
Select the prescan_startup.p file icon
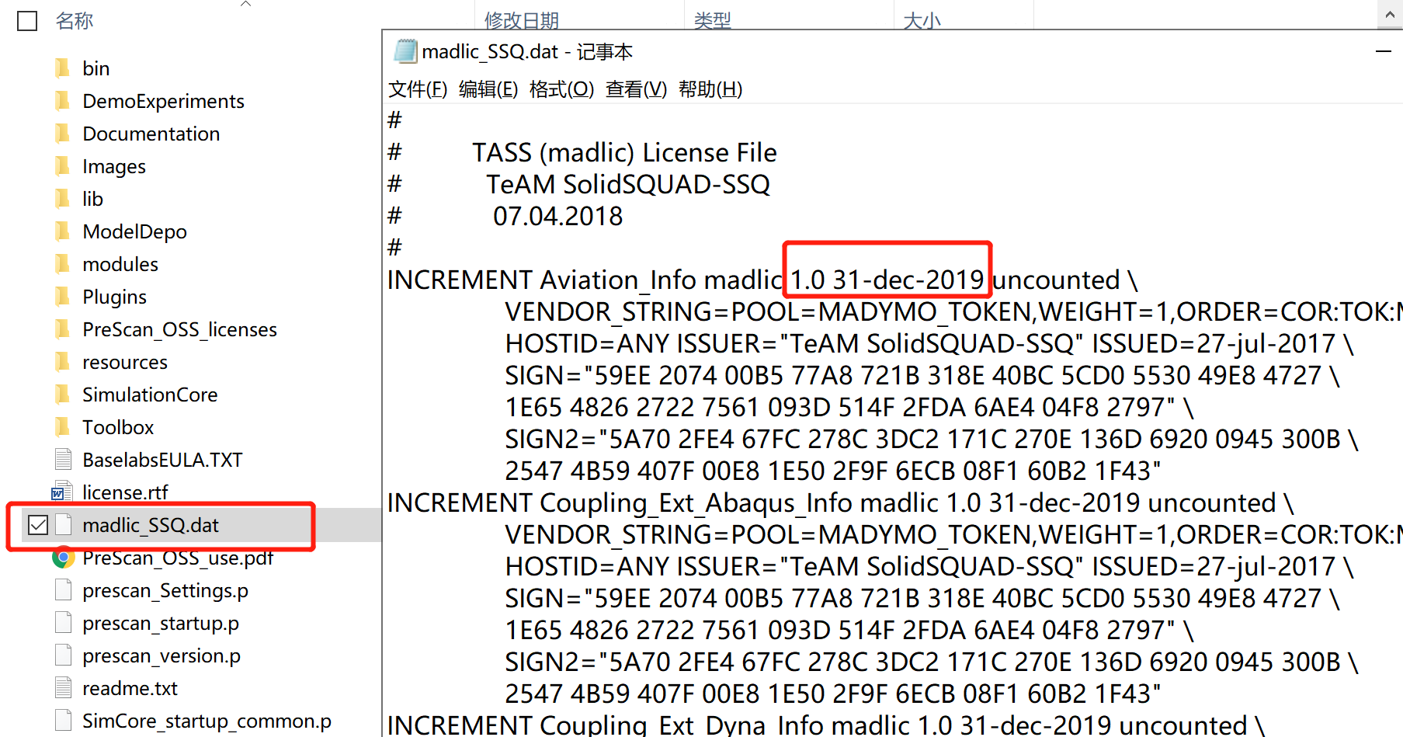coord(64,623)
